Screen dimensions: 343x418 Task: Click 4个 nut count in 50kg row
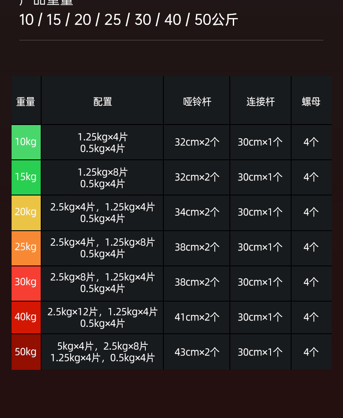coord(311,352)
